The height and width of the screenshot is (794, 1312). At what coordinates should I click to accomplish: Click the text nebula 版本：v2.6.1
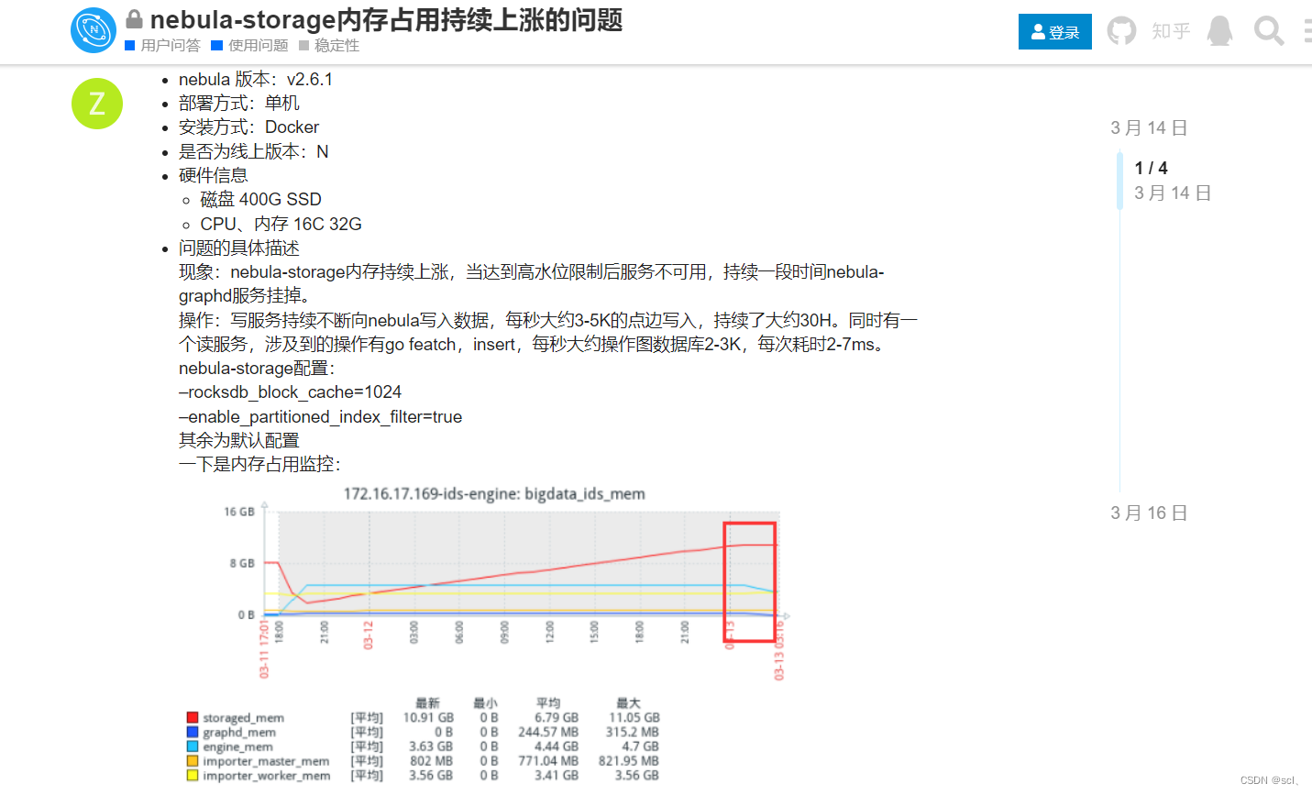(x=256, y=80)
